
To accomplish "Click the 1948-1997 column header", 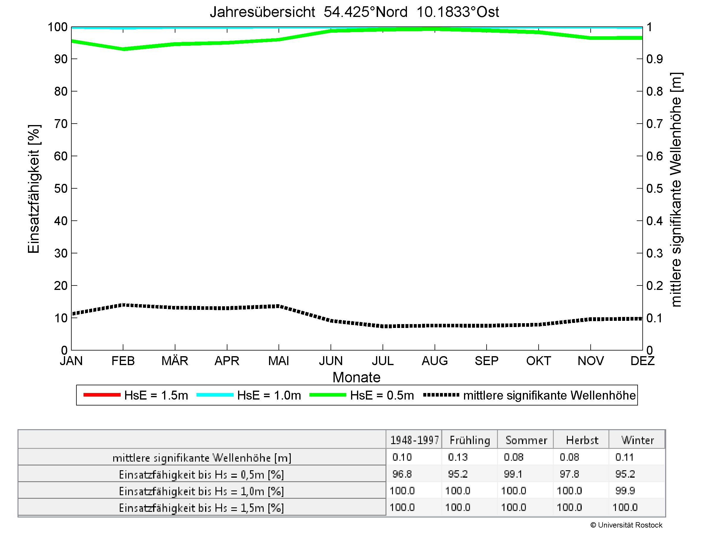I will tap(414, 440).
